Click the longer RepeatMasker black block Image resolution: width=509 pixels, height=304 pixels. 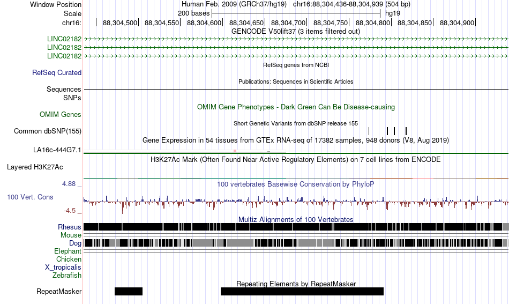(302, 291)
